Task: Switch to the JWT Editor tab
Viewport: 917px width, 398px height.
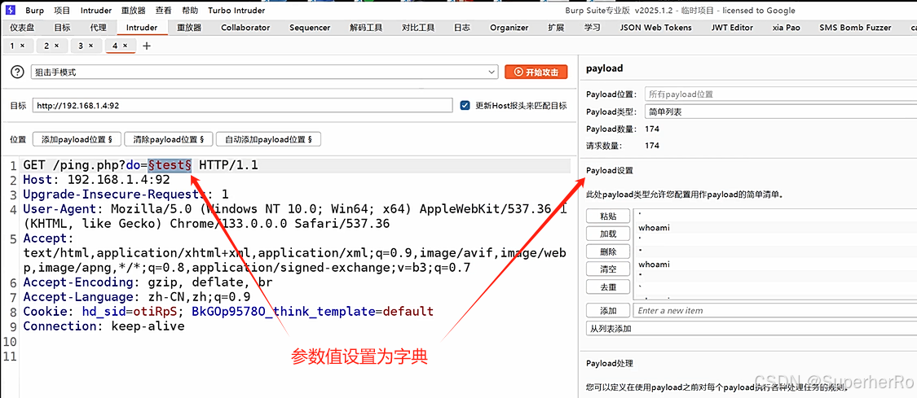Action: [x=732, y=28]
